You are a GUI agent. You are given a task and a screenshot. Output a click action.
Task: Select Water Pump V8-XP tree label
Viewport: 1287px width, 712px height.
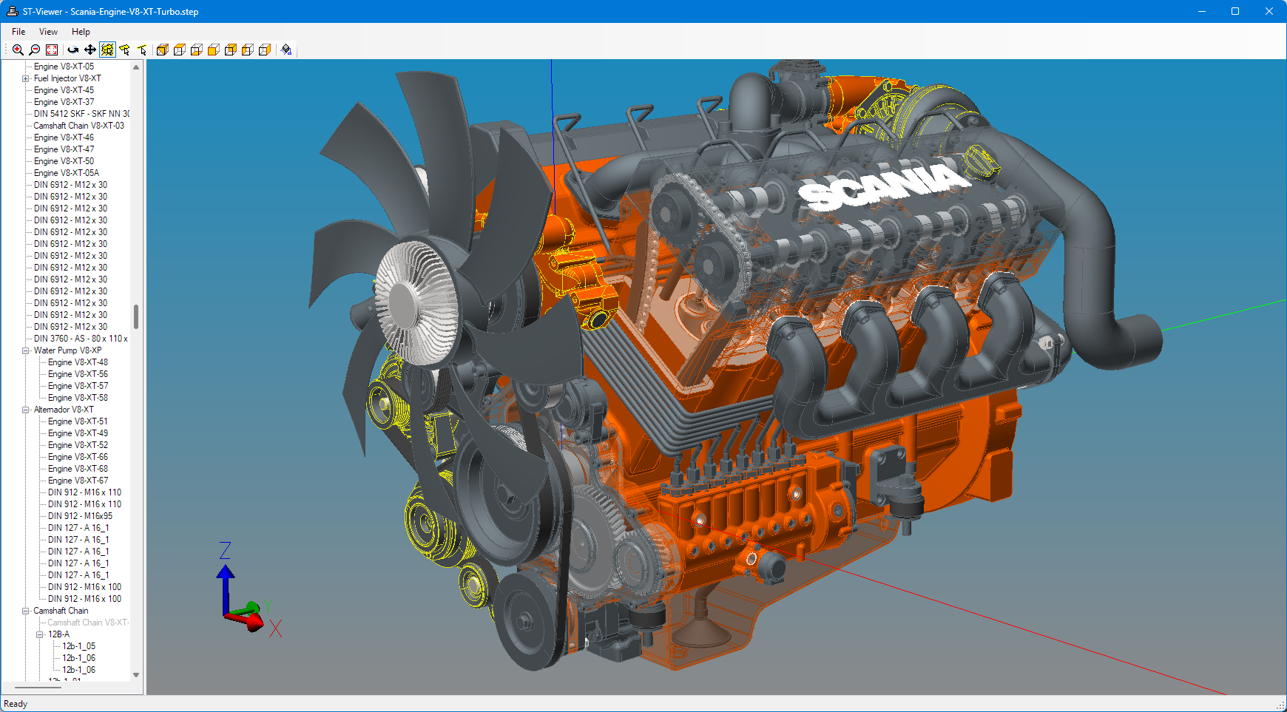(x=67, y=350)
